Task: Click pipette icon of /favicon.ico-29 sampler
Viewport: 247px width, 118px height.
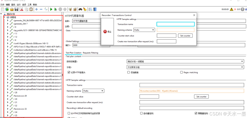Action: click(x=11, y=96)
